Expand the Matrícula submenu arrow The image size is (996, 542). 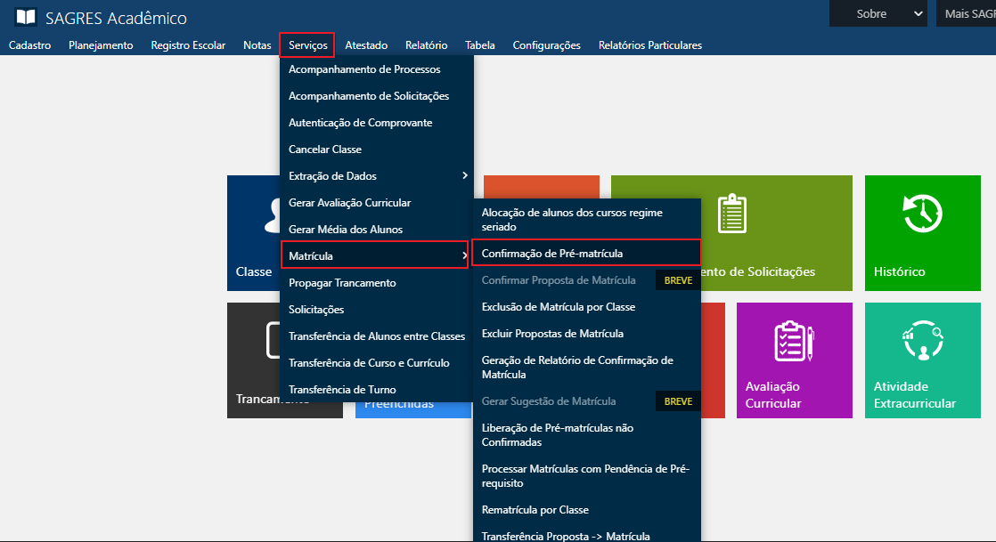[464, 256]
